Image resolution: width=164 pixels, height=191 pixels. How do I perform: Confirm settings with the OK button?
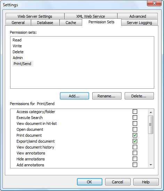coord(89,182)
